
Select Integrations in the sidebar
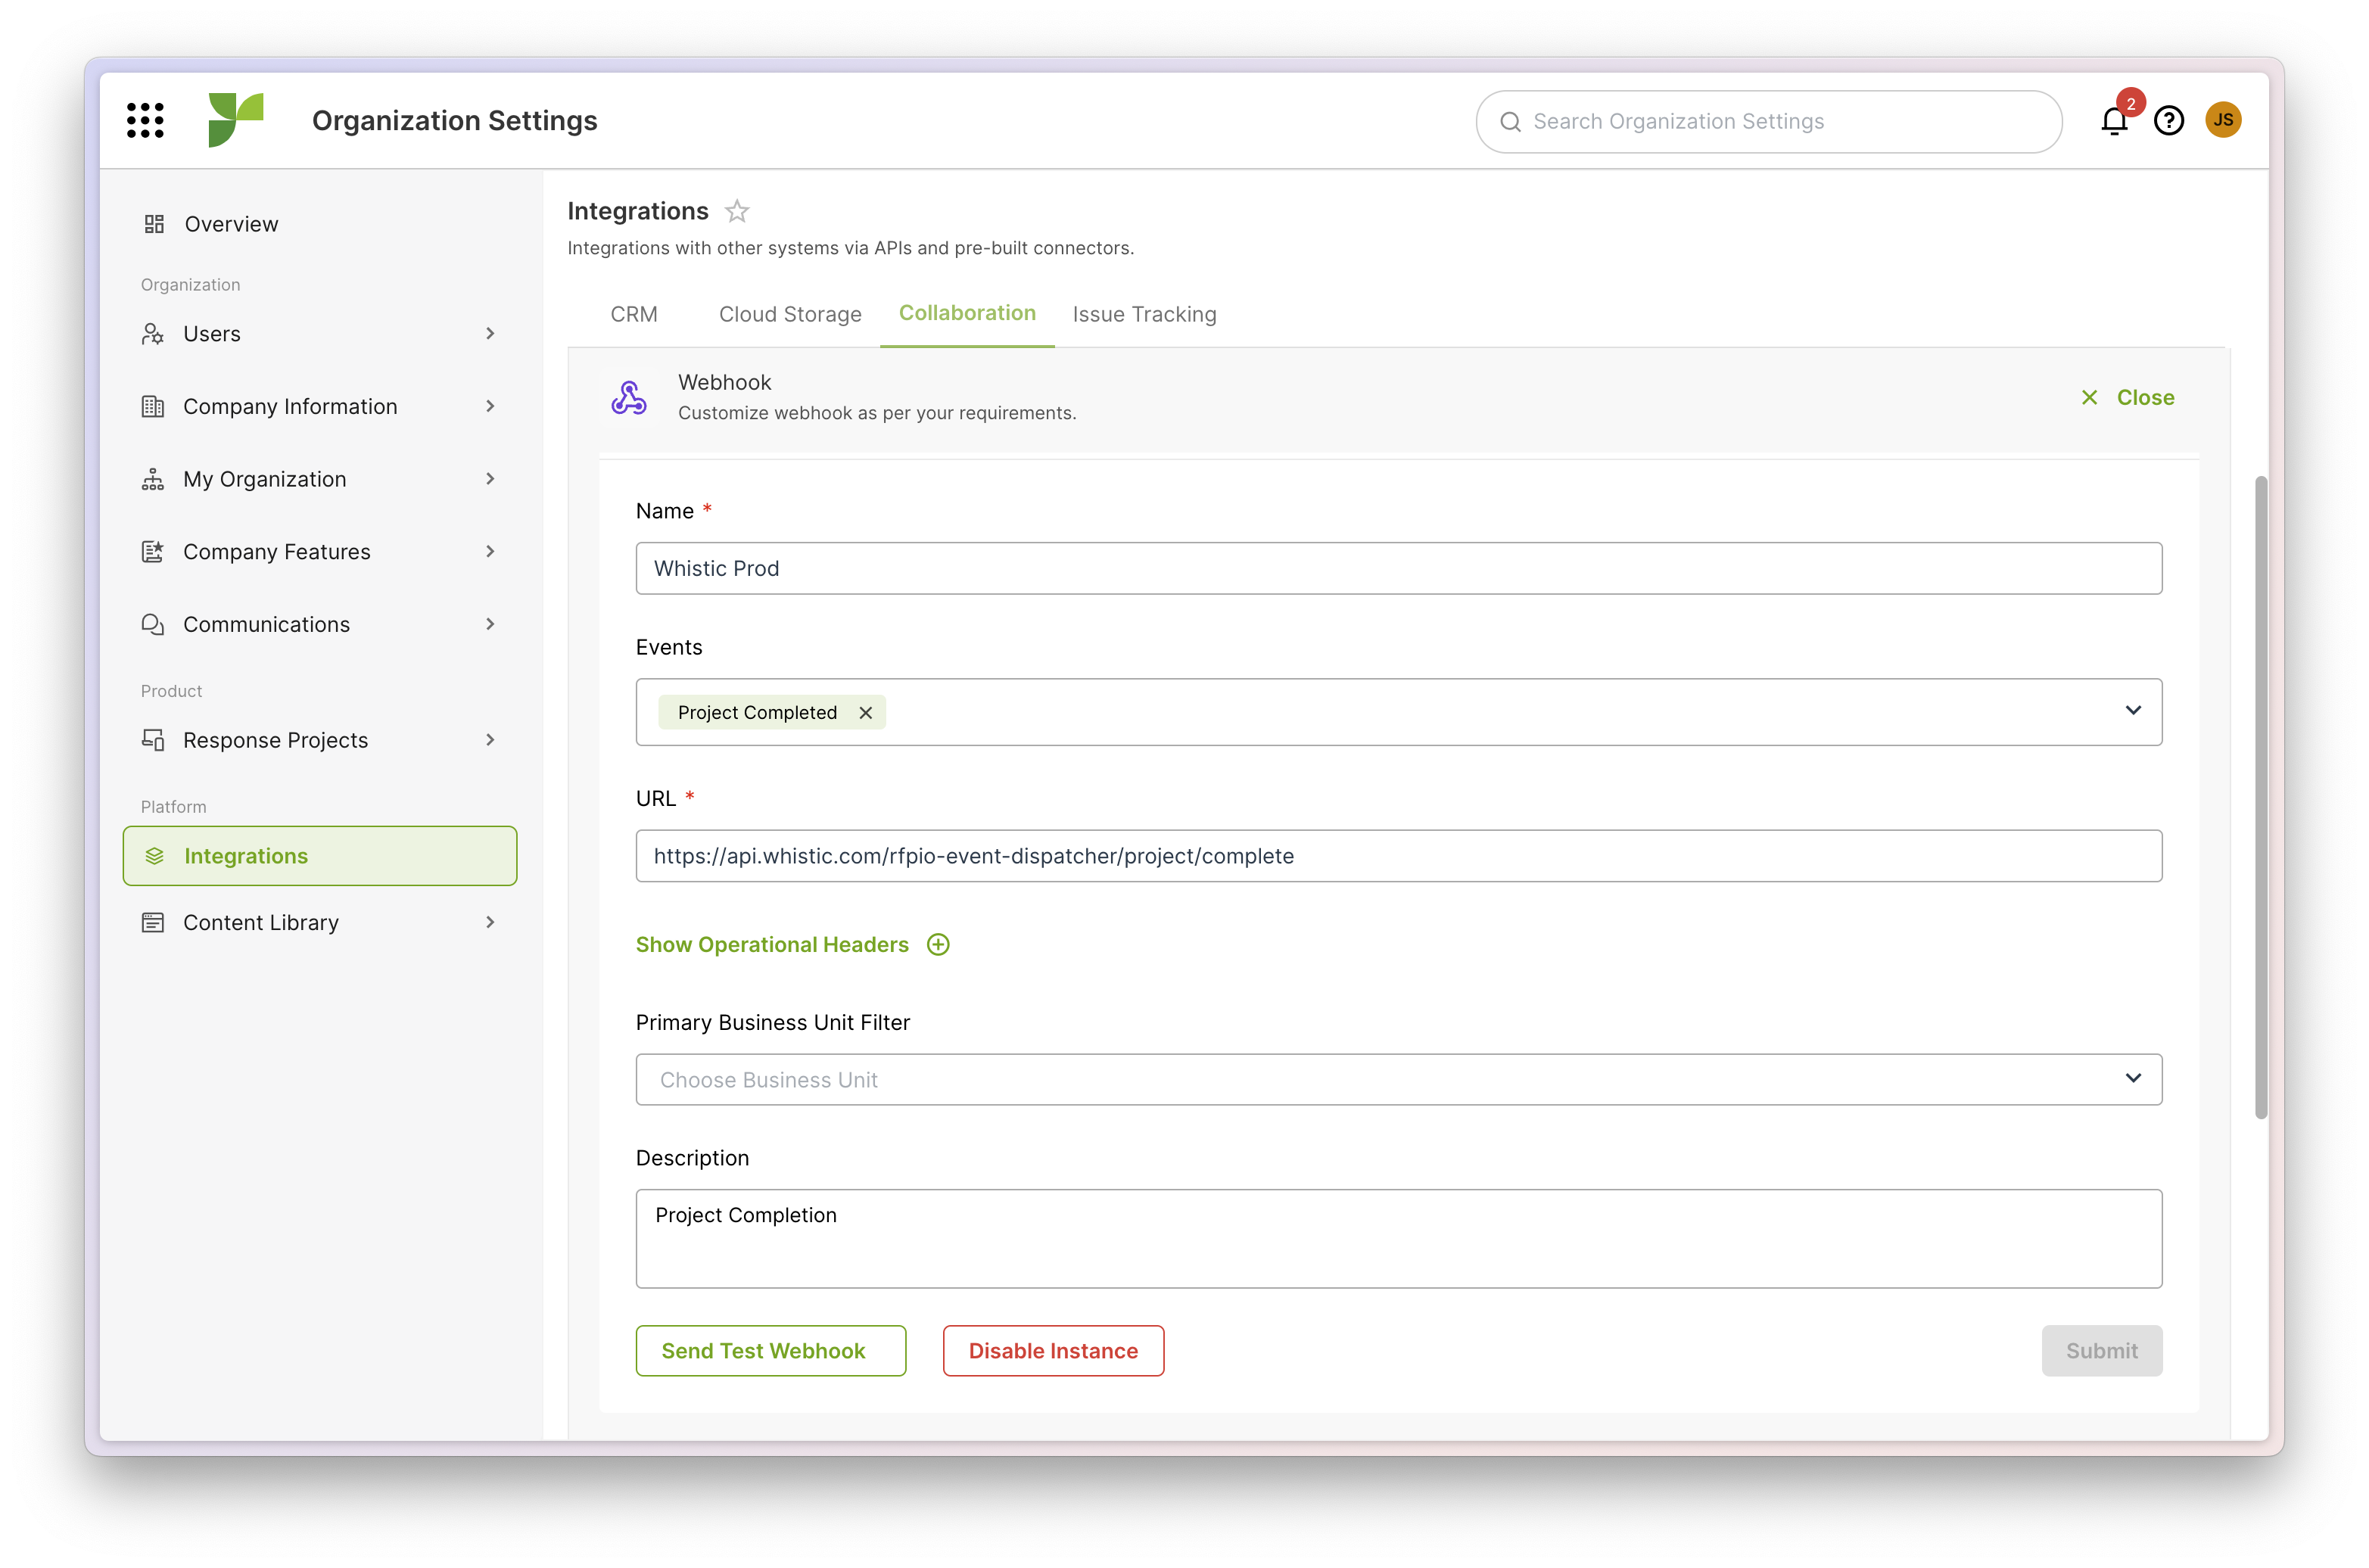click(320, 856)
